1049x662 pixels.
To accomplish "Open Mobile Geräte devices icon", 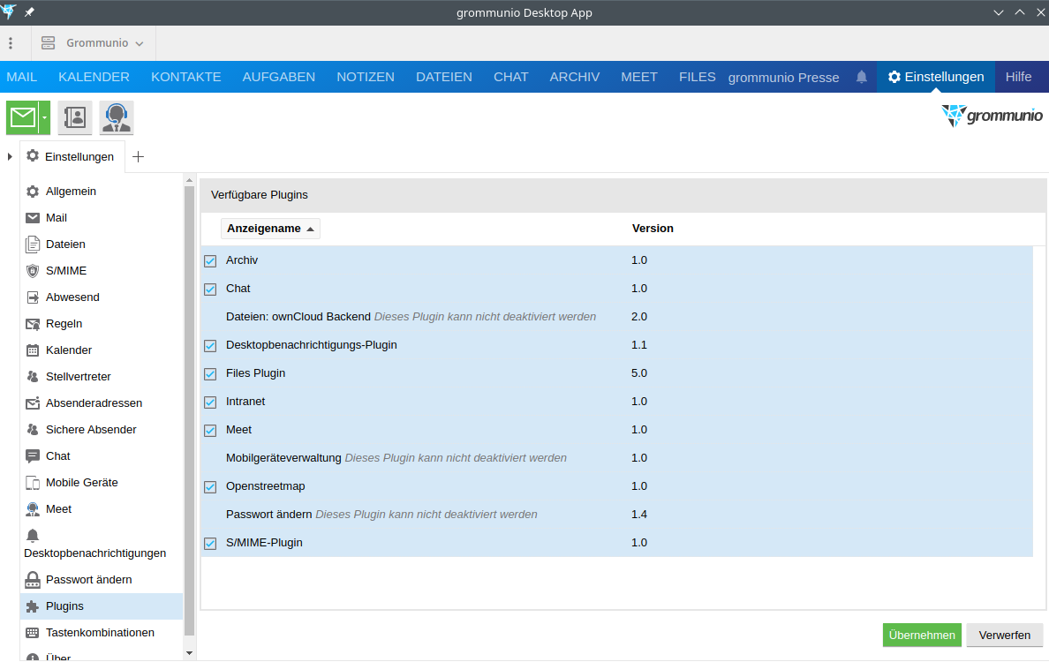I will 32,483.
